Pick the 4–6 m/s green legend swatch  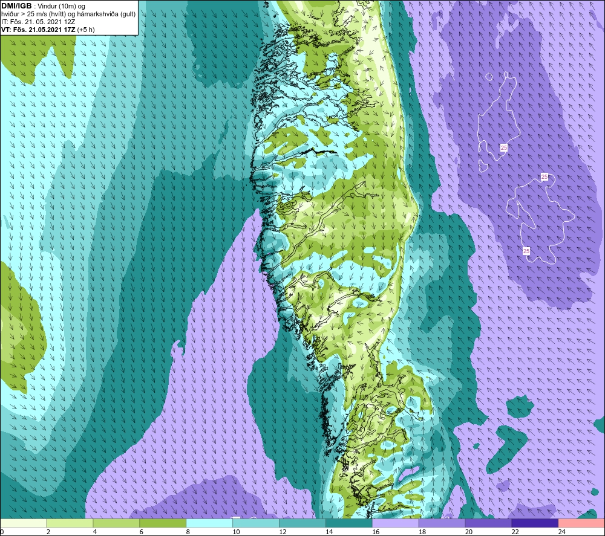pos(116,523)
